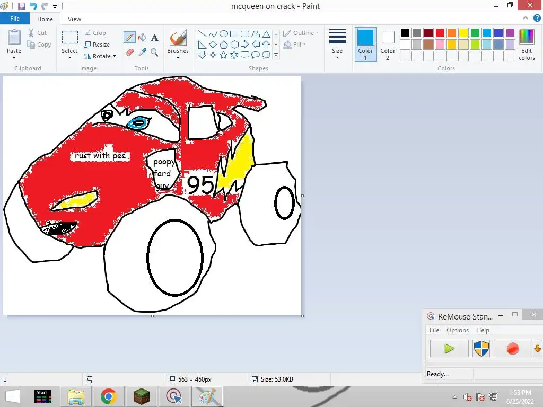Image resolution: width=543 pixels, height=407 pixels.
Task: Select the Magnifier tool
Action: pos(154,52)
